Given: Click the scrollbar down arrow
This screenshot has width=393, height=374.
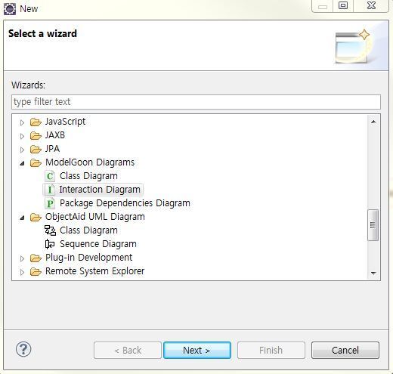Looking at the screenshot, I should pyautogui.click(x=373, y=273).
